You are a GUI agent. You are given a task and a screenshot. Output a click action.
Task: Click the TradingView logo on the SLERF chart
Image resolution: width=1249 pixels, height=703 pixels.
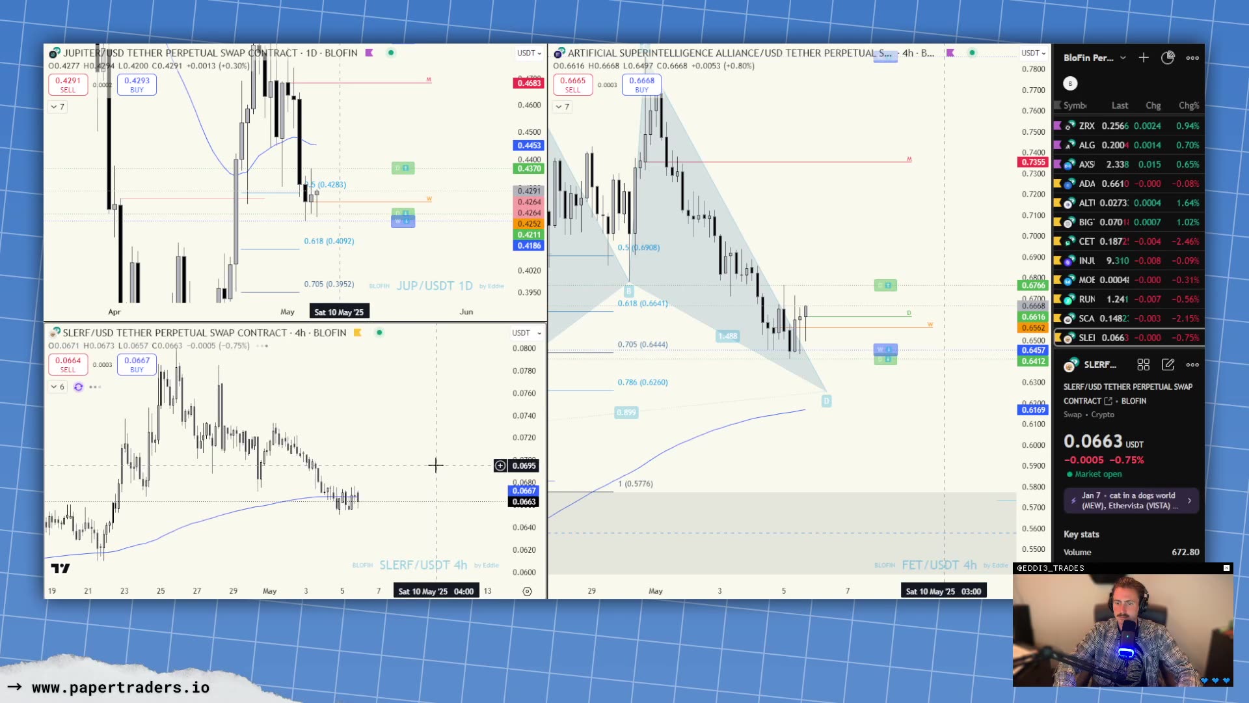coord(59,568)
